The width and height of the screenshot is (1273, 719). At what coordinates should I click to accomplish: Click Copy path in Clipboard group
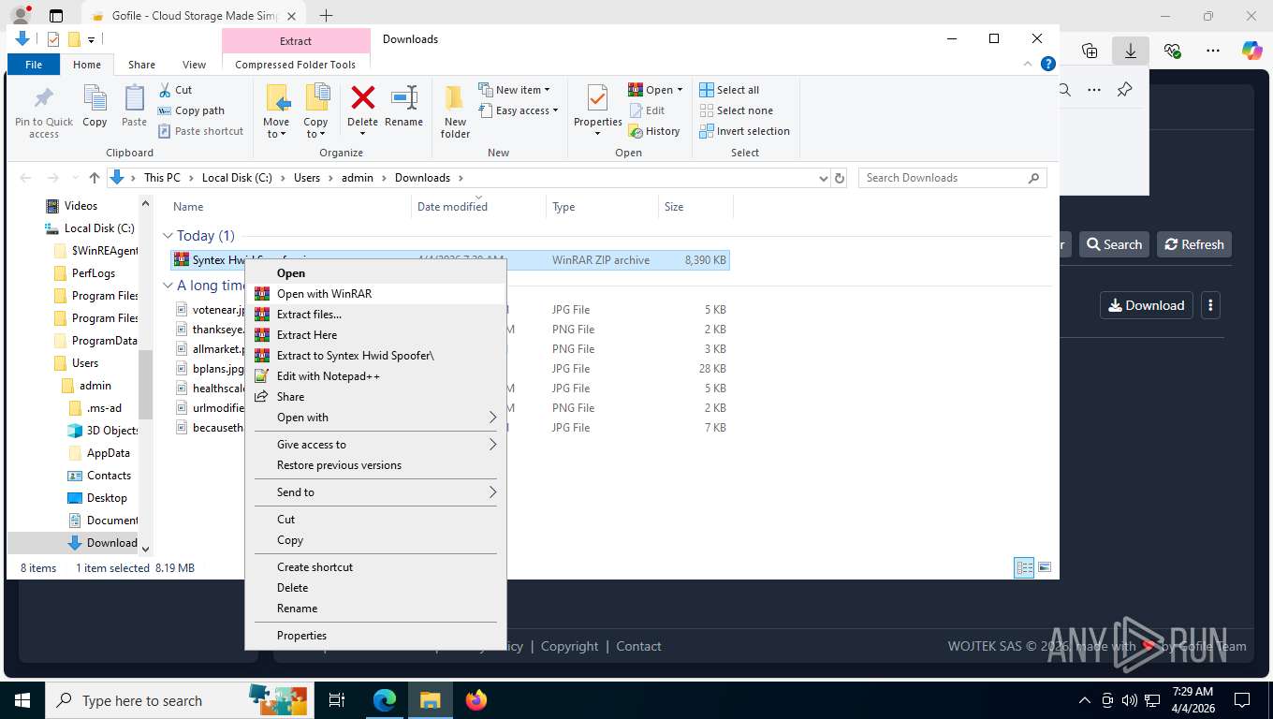pyautogui.click(x=191, y=110)
